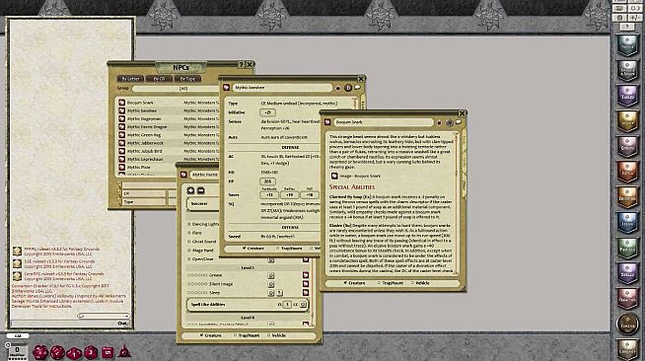Image resolution: width=645 pixels, height=361 pixels.
Task: Click identification icon in Mythic banshee header
Action: tap(347, 88)
